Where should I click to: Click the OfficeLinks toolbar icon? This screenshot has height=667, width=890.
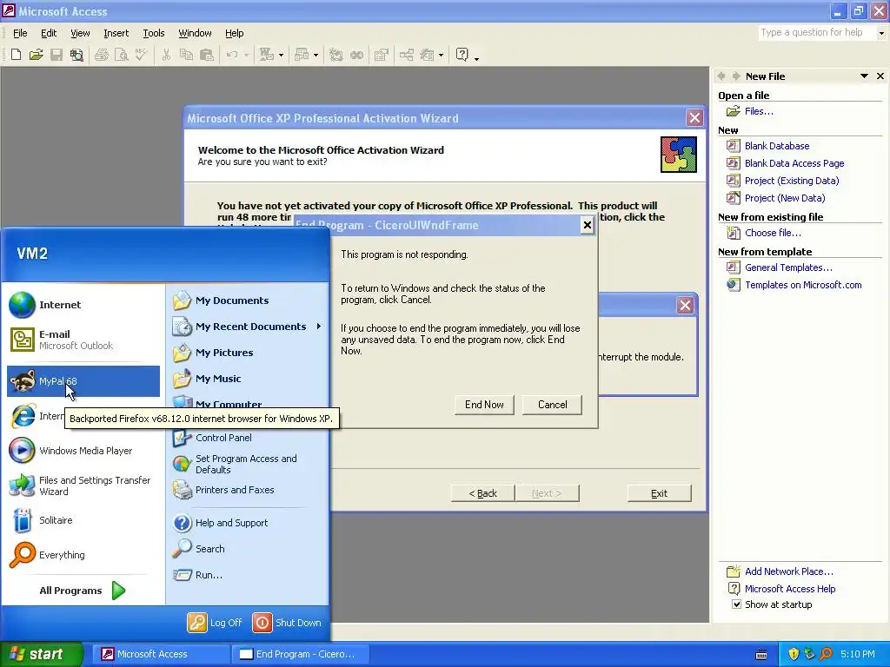(x=266, y=55)
